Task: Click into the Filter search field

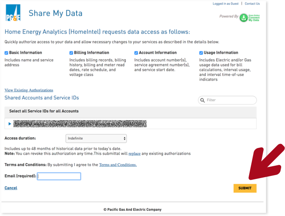Action: [227, 100]
